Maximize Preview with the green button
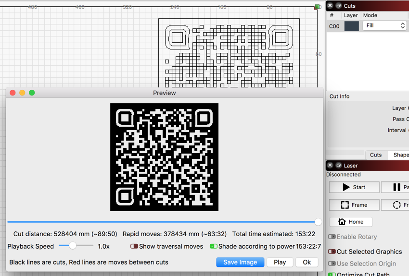The width and height of the screenshot is (409, 276). click(32, 93)
